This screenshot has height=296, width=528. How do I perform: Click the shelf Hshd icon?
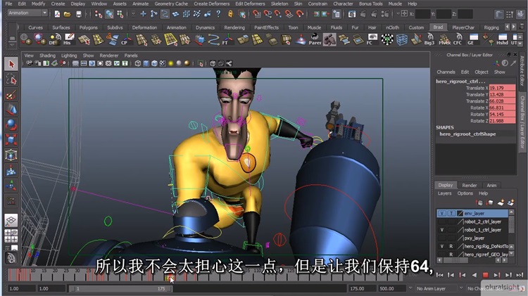(502, 39)
